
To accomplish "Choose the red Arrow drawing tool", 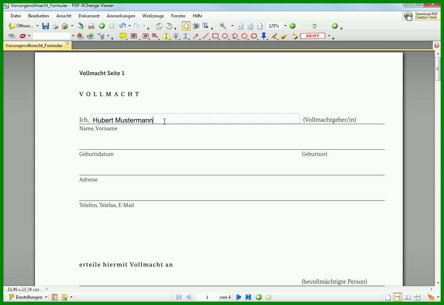I will [195, 36].
